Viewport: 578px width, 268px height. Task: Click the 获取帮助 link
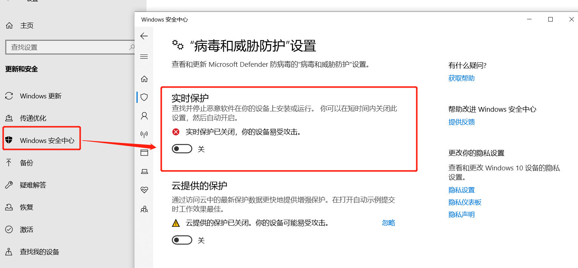pos(462,78)
